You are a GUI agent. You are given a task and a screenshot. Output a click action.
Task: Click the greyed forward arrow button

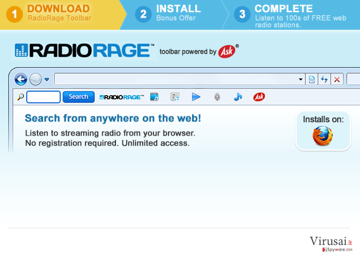pyautogui.click(x=35, y=79)
